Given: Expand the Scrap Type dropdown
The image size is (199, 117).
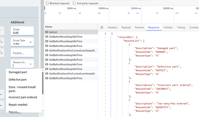Looking at the screenshot, I should pos(31,42).
